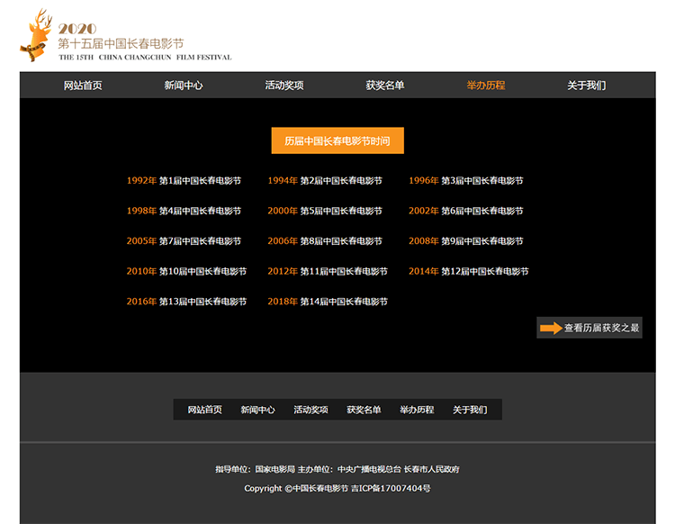Select 活动奖项 in the top navigation bar

tap(284, 86)
